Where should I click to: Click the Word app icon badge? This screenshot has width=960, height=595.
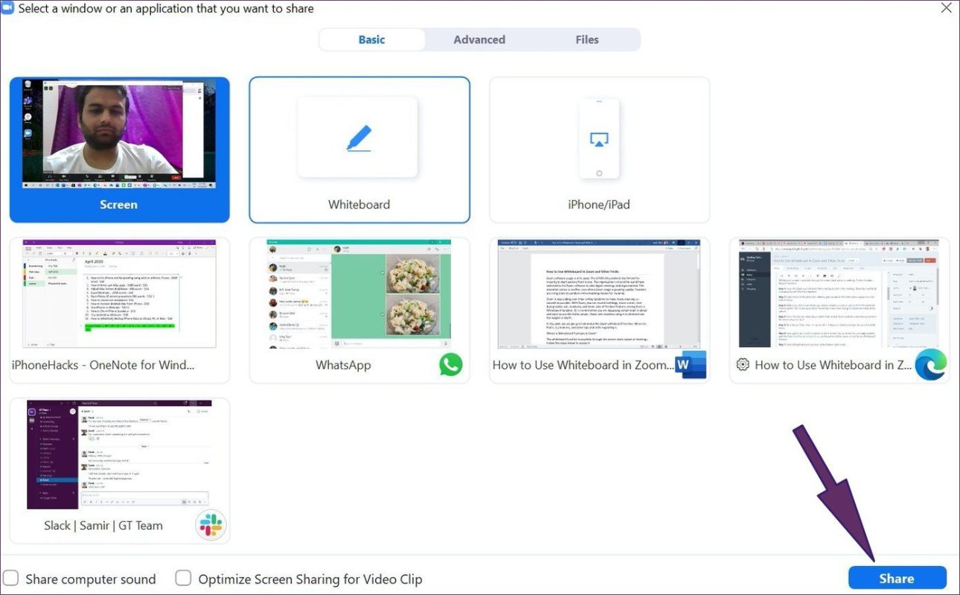point(690,365)
